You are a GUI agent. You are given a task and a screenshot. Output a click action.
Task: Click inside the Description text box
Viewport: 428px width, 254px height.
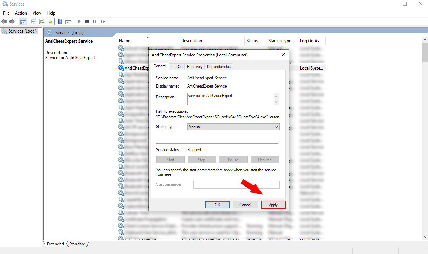coord(230,99)
